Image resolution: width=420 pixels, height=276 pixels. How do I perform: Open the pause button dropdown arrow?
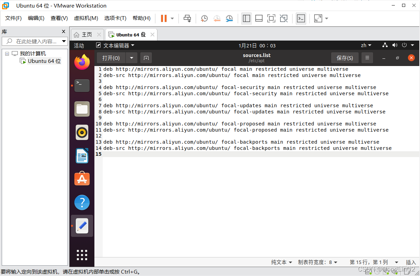172,18
